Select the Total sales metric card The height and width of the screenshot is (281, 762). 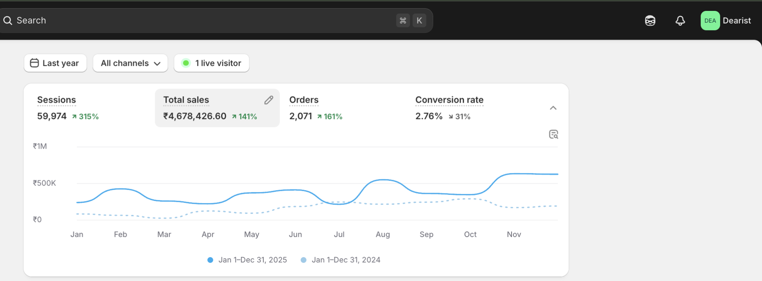(x=210, y=108)
